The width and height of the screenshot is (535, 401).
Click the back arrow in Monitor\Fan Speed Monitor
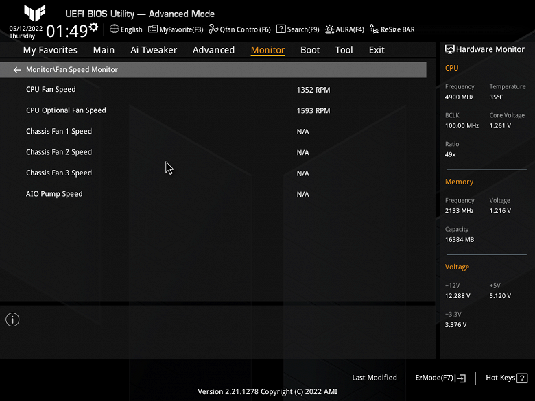click(16, 70)
